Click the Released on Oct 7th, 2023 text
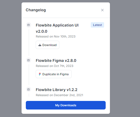 coord(55,66)
